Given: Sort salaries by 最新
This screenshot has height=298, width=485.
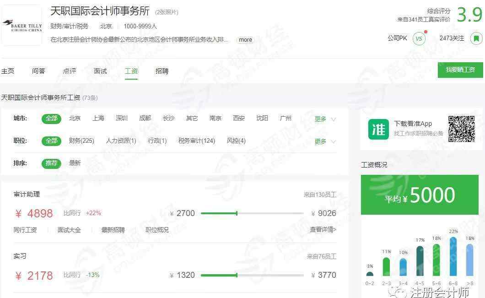Looking at the screenshot, I should click(x=75, y=163).
